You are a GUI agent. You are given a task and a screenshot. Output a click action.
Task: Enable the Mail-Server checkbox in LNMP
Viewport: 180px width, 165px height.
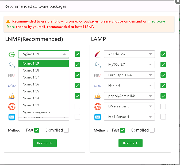point(77,117)
